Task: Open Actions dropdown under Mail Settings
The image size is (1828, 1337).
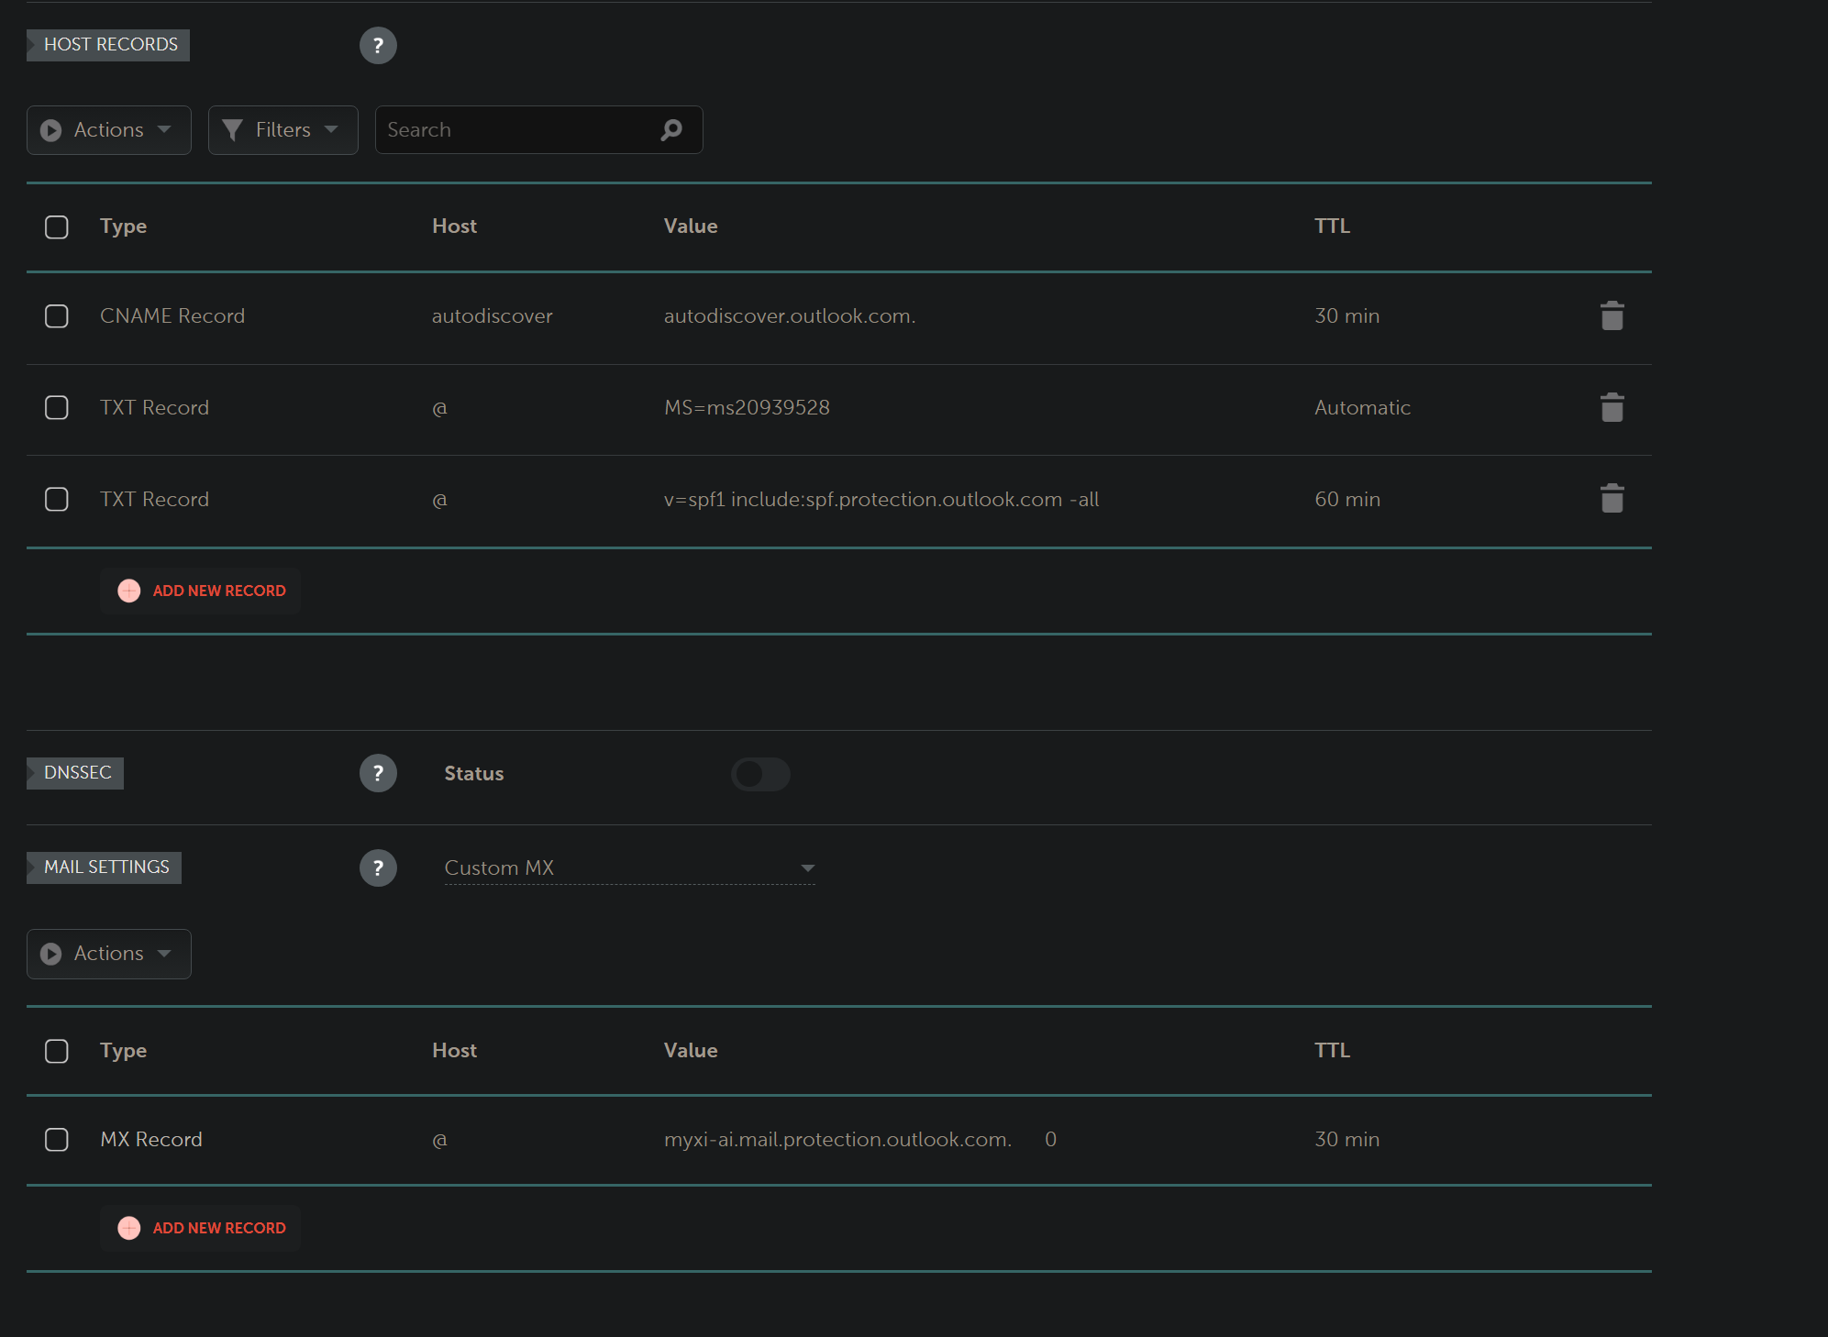Action: (x=109, y=954)
